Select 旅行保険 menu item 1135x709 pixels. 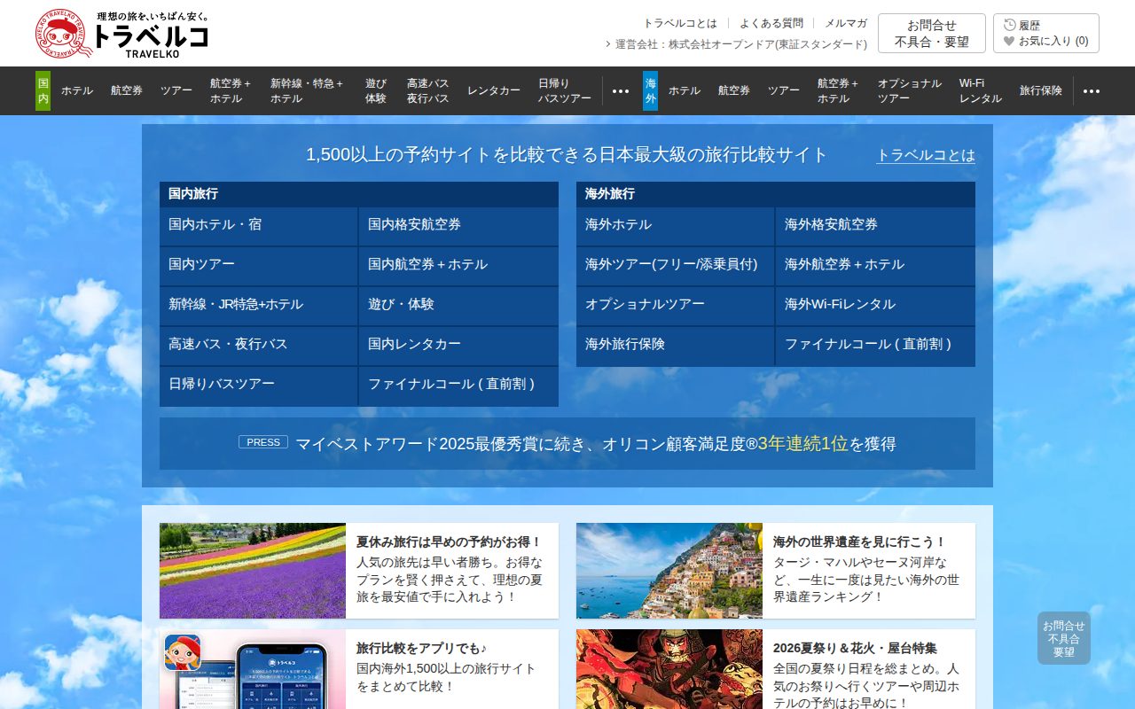pos(1041,90)
